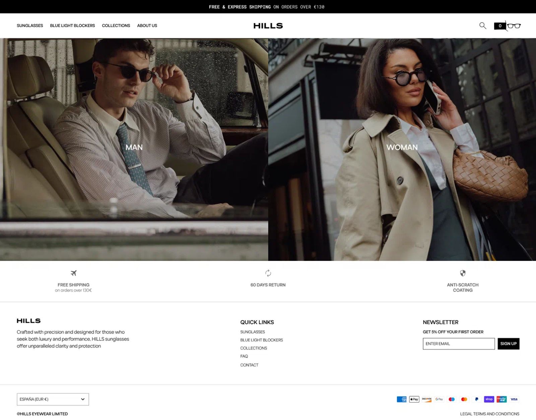Focus the Enter Email newsletter field

[x=459, y=344]
